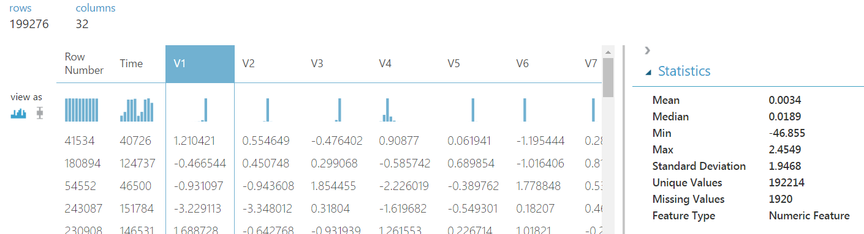The image size is (864, 234).
Task: Click time cell 151784
Action: (x=137, y=208)
